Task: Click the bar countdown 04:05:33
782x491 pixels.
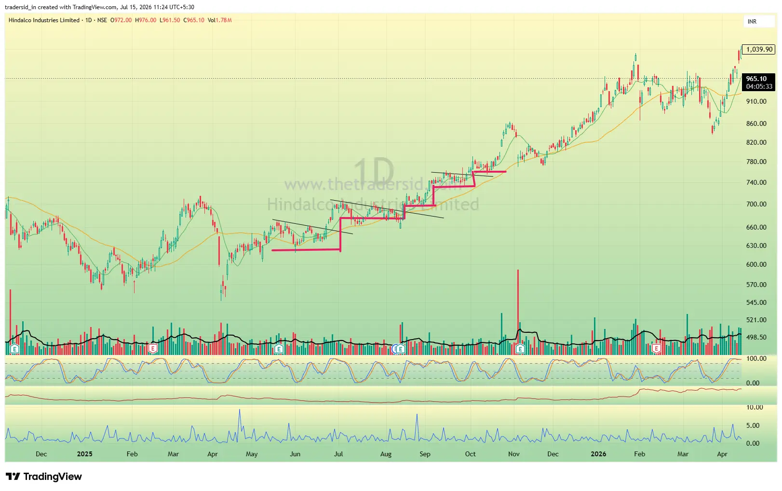Action: 759,86
